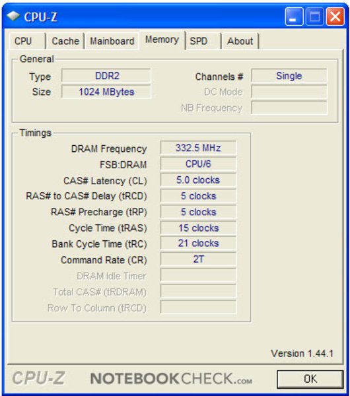Click the Command Rate 2T field
Viewport: 350px width, 396px height.
pyautogui.click(x=198, y=259)
